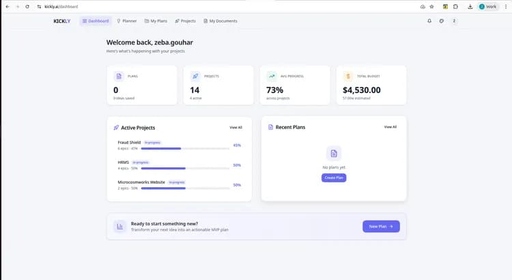Click the Create Plan button

coord(334,178)
